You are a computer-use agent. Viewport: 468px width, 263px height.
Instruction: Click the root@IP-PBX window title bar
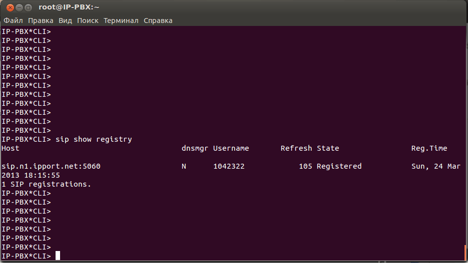[200, 7]
